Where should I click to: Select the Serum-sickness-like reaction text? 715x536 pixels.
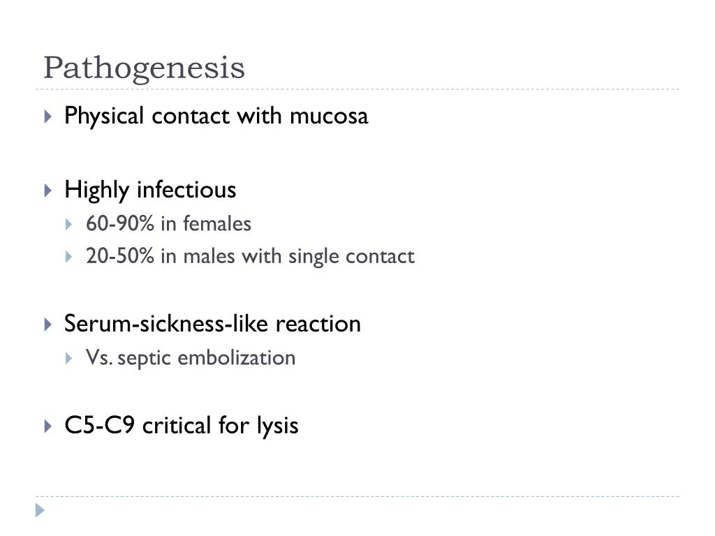pos(212,324)
